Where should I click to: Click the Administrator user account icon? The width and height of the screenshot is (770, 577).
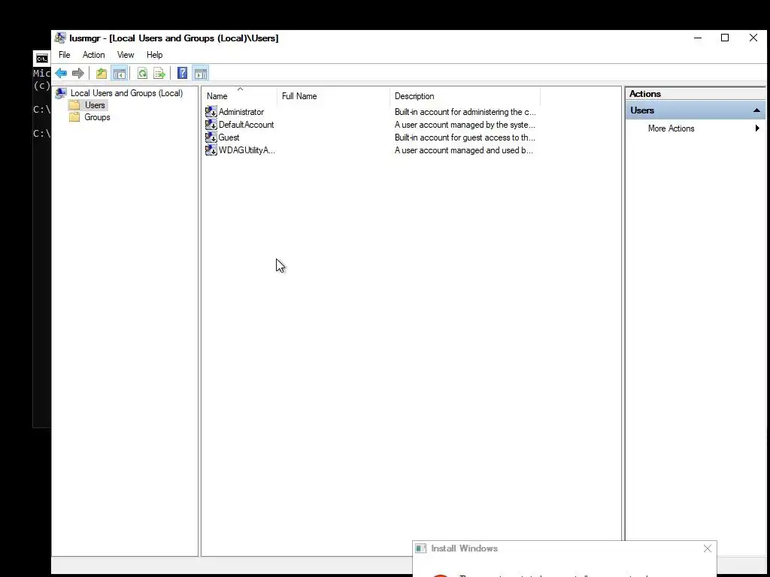(211, 112)
